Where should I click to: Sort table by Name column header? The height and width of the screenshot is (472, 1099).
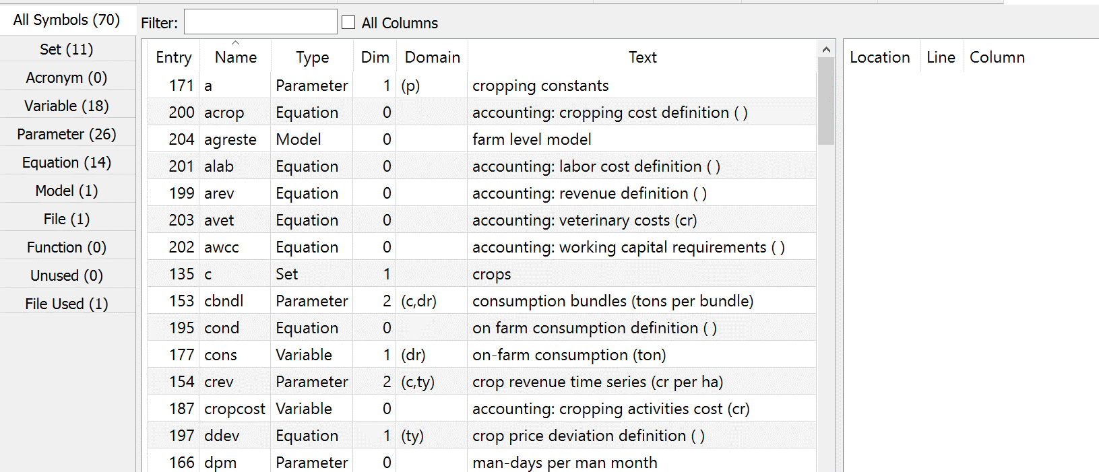tap(235, 58)
